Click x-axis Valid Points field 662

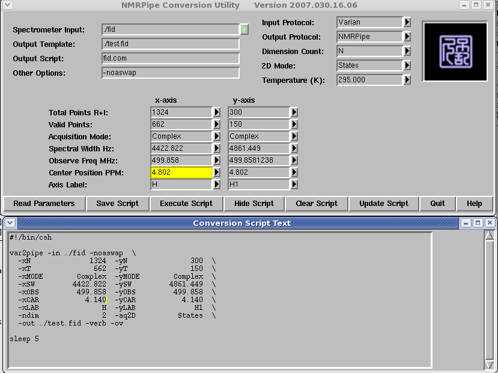(x=181, y=124)
